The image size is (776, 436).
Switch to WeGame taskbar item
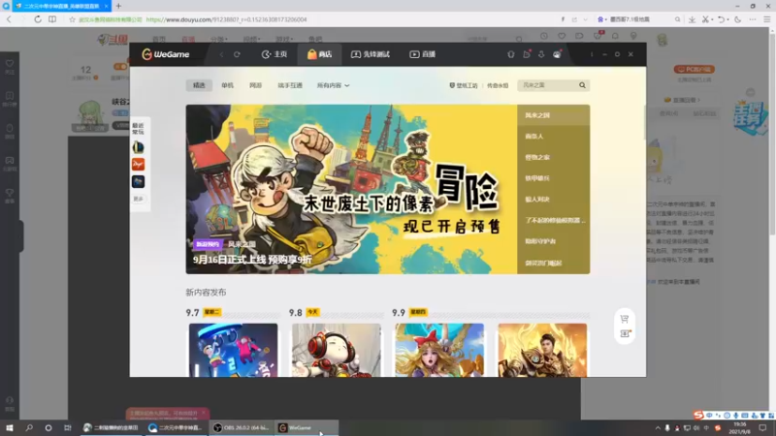(x=307, y=427)
